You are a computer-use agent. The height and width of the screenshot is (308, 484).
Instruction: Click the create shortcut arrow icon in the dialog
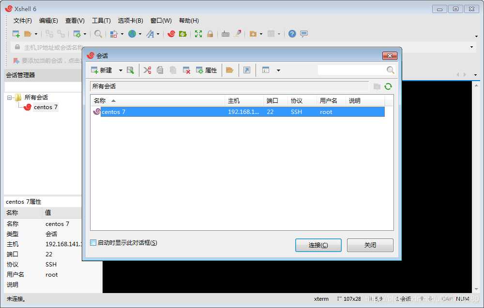pyautogui.click(x=247, y=70)
